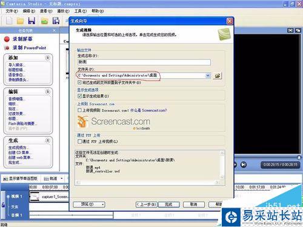303x227 pixels.
Task: Click the 录制 PowerPoint link
Action: tap(29, 48)
